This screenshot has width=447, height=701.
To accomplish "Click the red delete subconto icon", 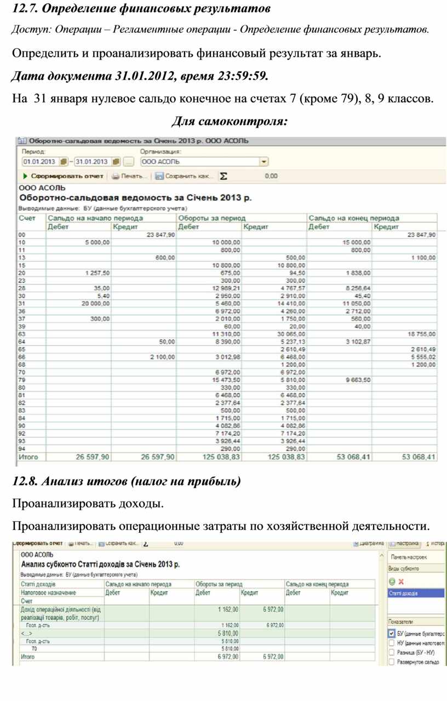I will (401, 581).
